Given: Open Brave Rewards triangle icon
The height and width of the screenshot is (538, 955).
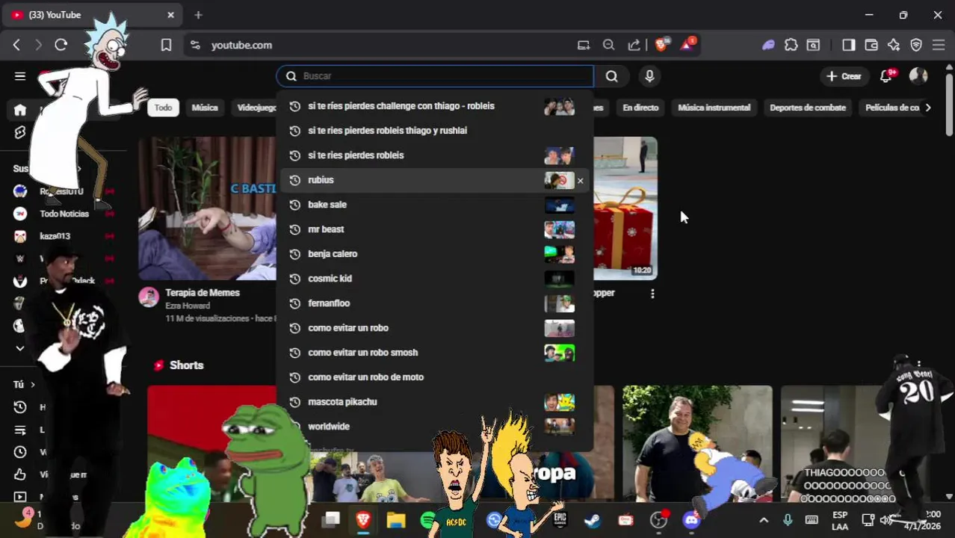Looking at the screenshot, I should pyautogui.click(x=687, y=45).
